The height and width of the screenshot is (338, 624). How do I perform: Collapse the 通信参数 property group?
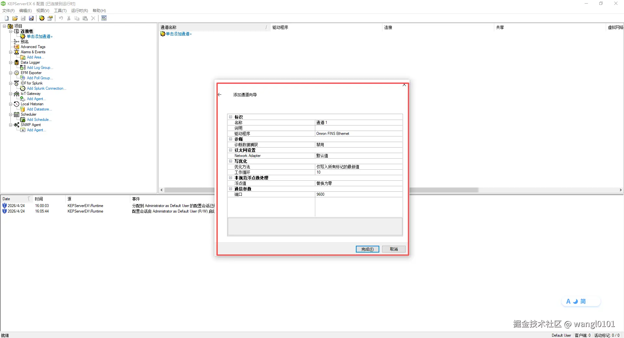click(x=231, y=189)
